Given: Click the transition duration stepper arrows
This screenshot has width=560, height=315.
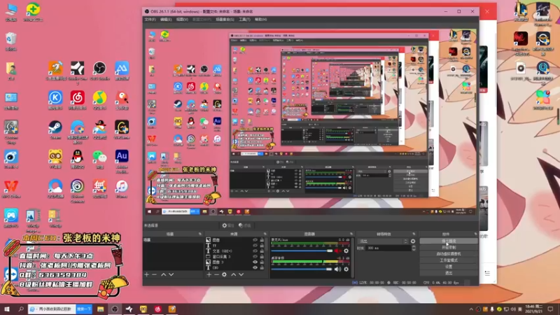Looking at the screenshot, I should [x=414, y=248].
